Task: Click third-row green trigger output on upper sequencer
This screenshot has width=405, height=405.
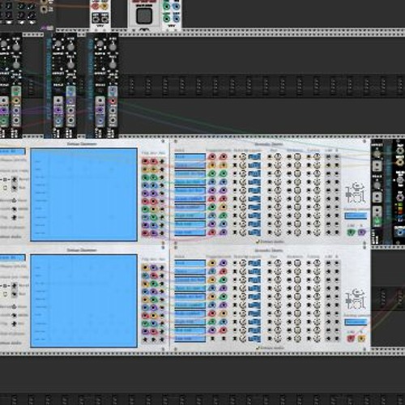Action: point(145,177)
